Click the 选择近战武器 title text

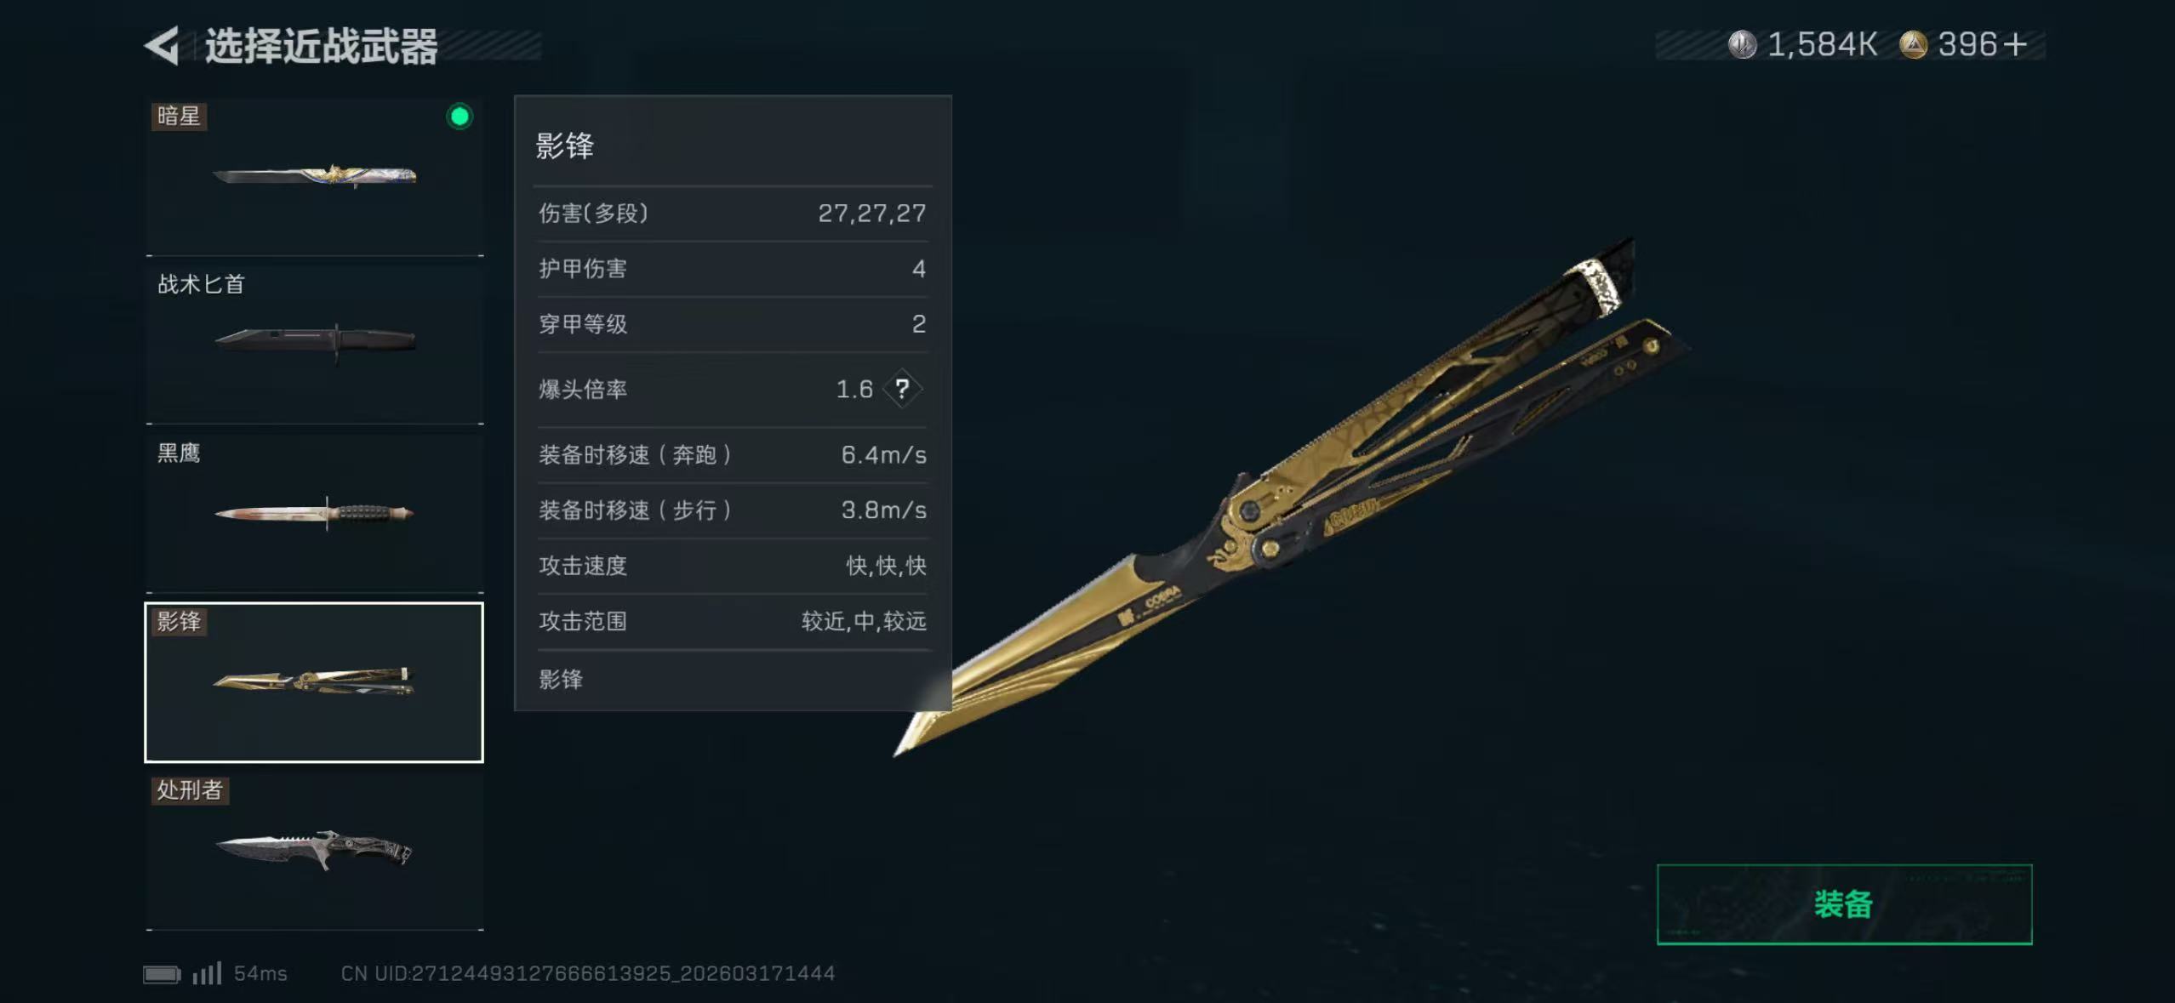[x=321, y=46]
